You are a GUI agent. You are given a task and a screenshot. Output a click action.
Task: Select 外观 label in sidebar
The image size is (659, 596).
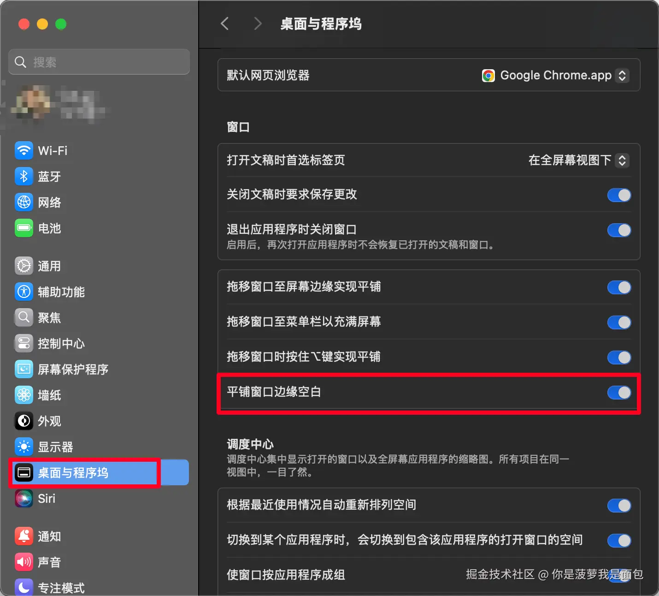(49, 421)
